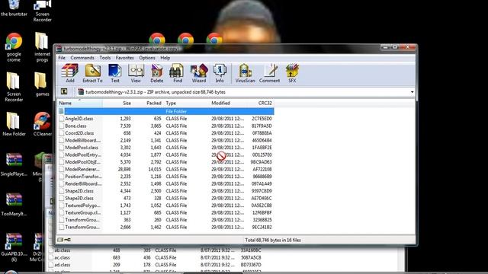Select the parent File Folder row
This screenshot has height=274, width=488.
166,111
